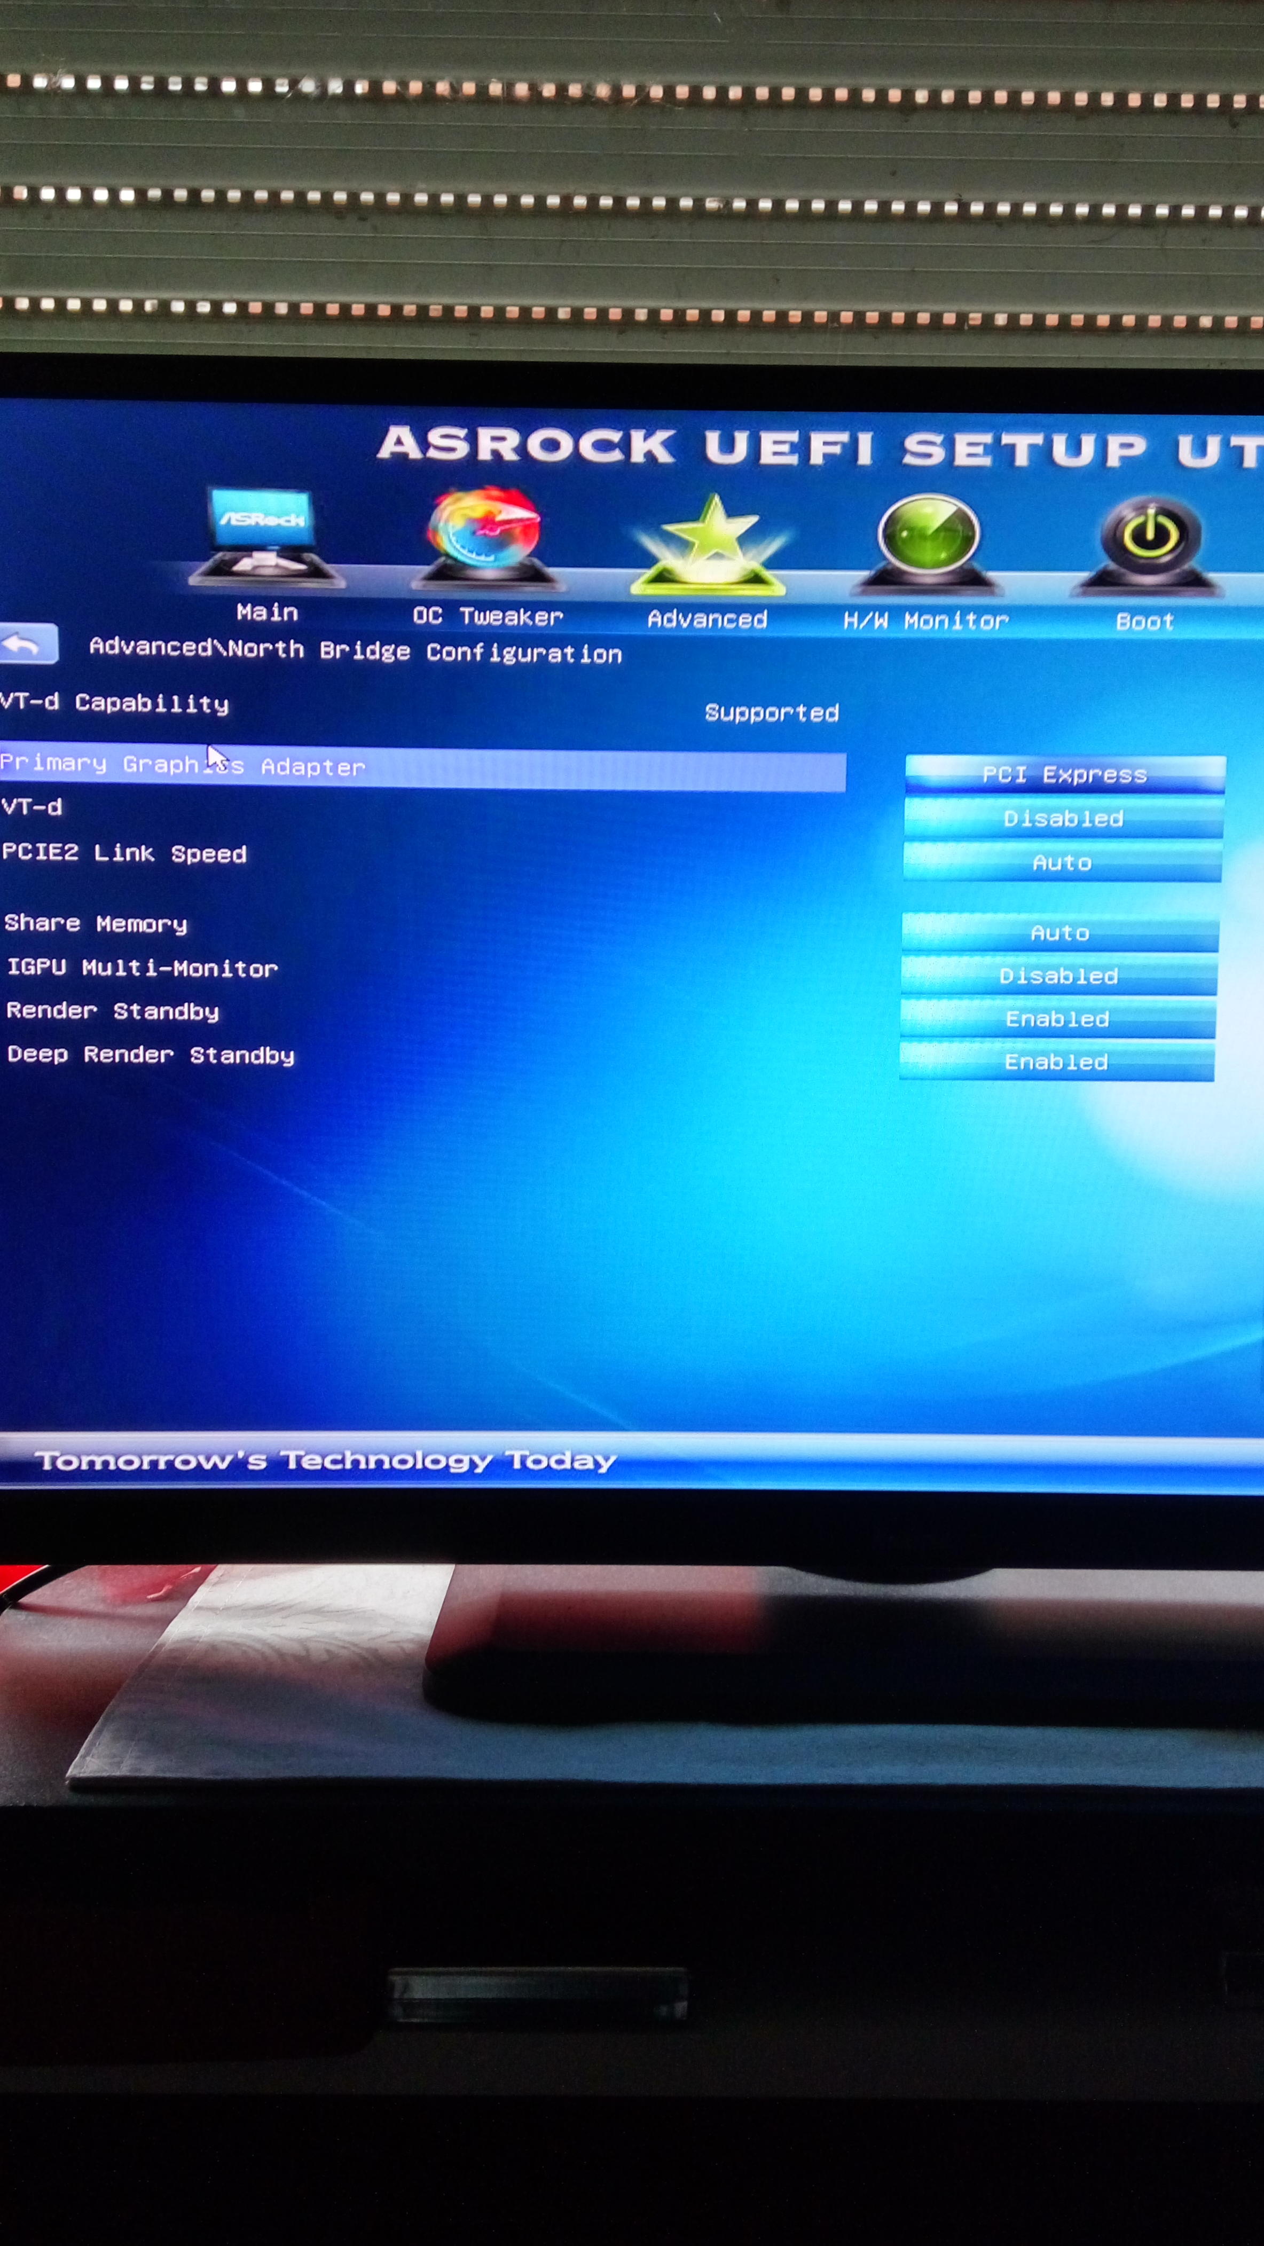Select the Share Memory setting label
The image size is (1264, 2246).
(x=96, y=923)
